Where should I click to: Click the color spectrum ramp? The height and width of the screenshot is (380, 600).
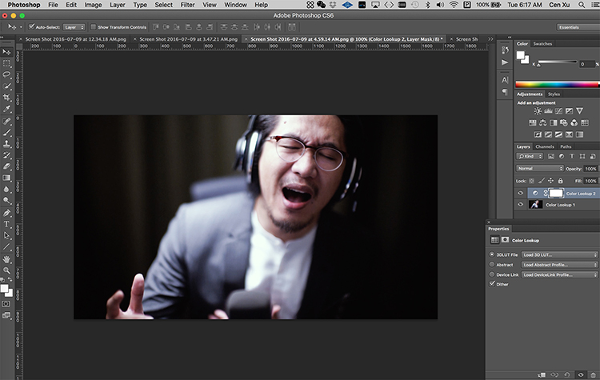pos(556,83)
